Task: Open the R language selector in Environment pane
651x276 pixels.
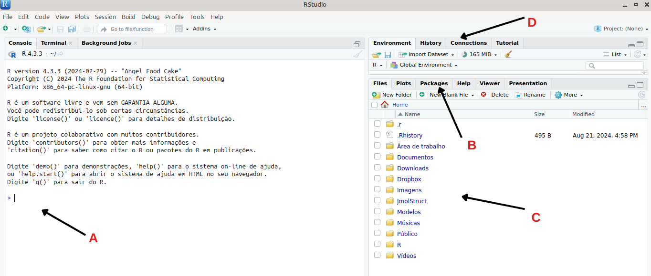Action: point(378,65)
